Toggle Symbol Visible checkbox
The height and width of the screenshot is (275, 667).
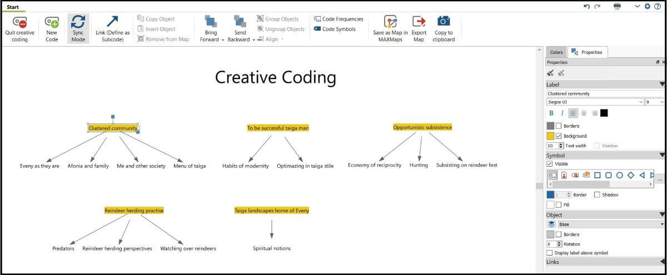click(x=550, y=164)
